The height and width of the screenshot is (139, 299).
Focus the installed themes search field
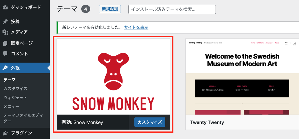tap(172, 9)
